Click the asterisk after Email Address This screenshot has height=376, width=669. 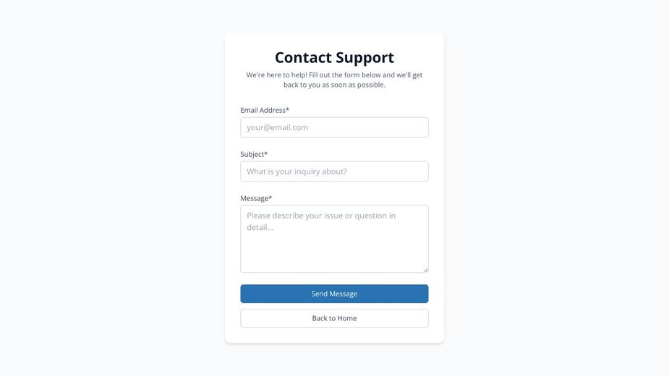[287, 110]
